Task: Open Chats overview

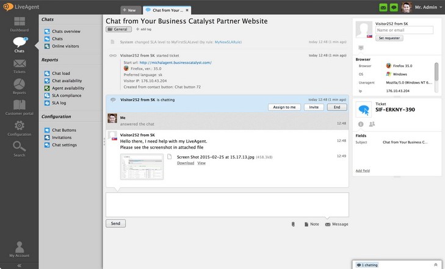Action: (62, 31)
